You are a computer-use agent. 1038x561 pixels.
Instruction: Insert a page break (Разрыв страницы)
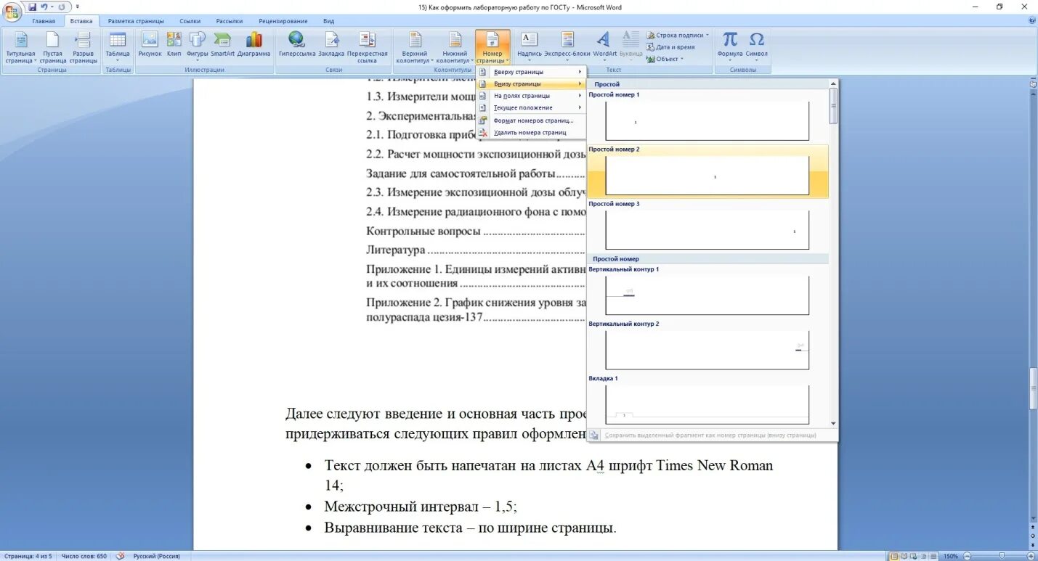coord(84,48)
